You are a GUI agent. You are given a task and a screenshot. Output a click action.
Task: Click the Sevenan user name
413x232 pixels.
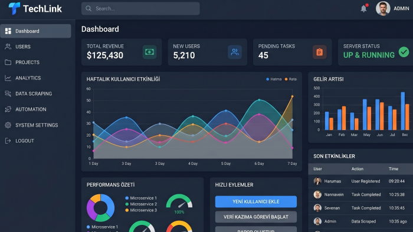pyautogui.click(x=332, y=208)
